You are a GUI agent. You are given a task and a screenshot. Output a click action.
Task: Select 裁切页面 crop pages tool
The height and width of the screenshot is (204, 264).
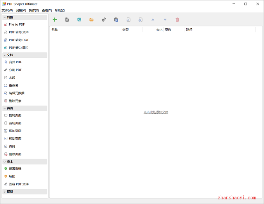[x=25, y=123]
